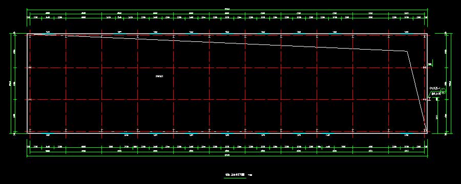This screenshot has height=184, width=461.
Task: Pick the column symbol at top-right corner
Action: [x=425, y=36]
